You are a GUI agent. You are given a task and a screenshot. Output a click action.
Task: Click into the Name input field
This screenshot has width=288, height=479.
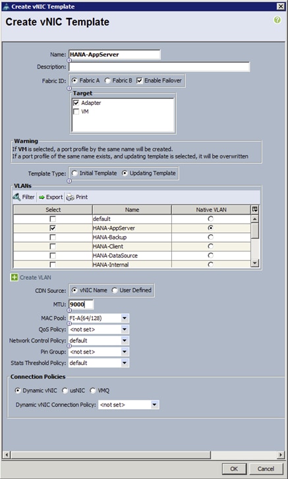(114, 55)
